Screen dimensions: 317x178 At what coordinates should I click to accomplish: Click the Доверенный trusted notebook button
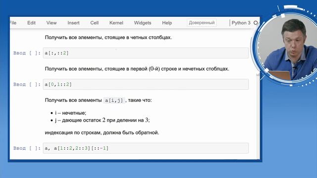[x=202, y=23]
